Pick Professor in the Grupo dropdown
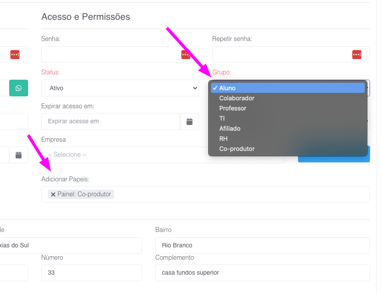Image resolution: width=381 pixels, height=294 pixels. coord(233,108)
